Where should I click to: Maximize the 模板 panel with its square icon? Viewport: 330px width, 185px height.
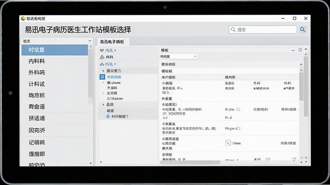click(x=300, y=50)
